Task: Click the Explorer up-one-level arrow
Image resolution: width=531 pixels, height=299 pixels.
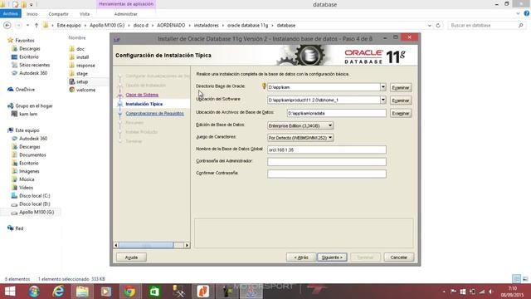Action: coord(37,26)
